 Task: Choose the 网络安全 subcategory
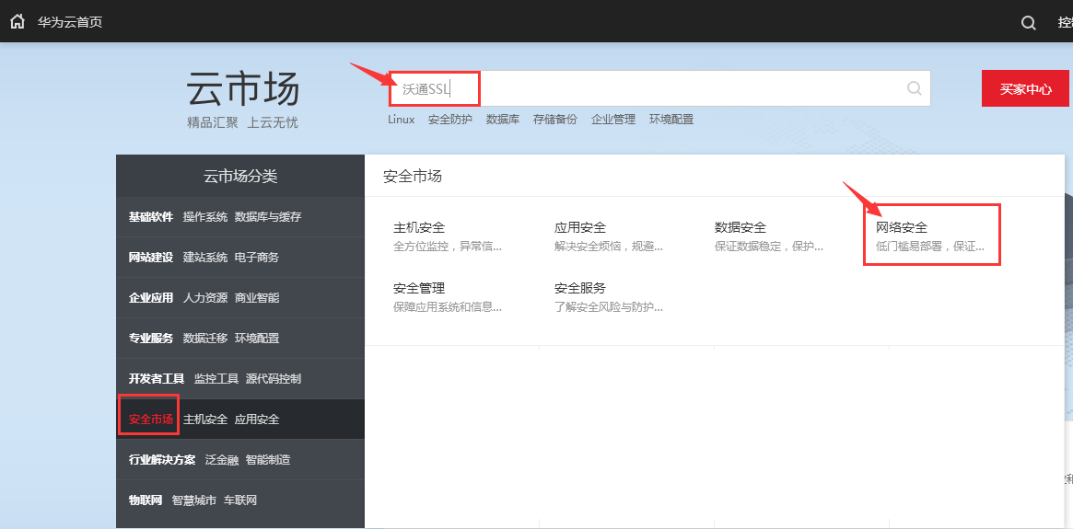(902, 227)
